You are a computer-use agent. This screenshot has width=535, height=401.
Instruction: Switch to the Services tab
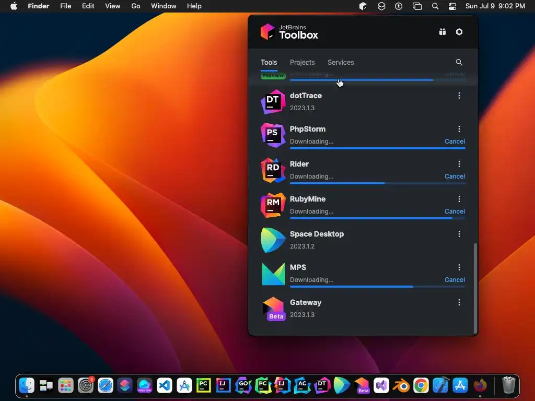pos(341,63)
